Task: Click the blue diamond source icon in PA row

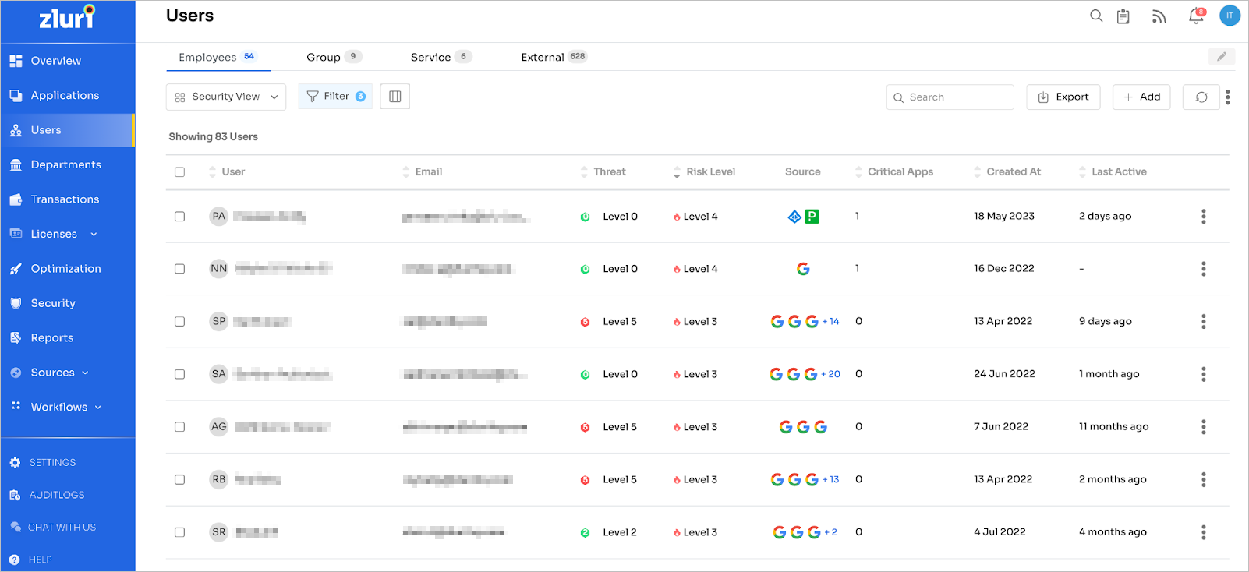Action: tap(794, 217)
